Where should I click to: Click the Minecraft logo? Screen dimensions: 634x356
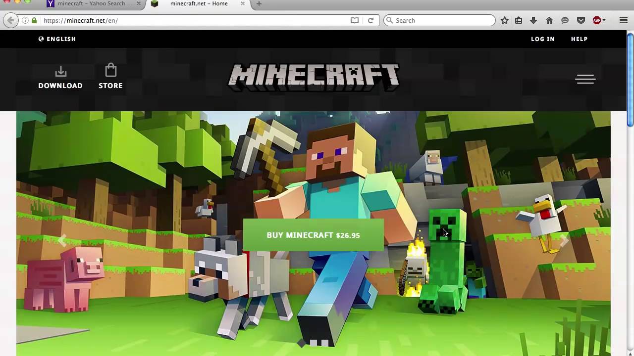tap(314, 77)
